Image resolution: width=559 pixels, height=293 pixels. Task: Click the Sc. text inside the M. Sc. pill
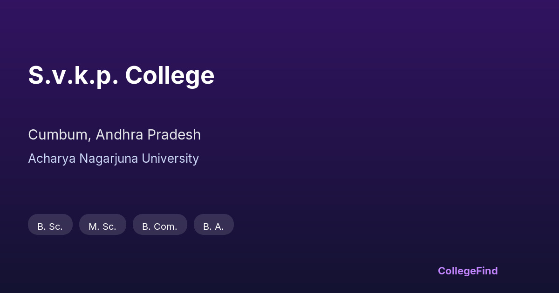109,226
